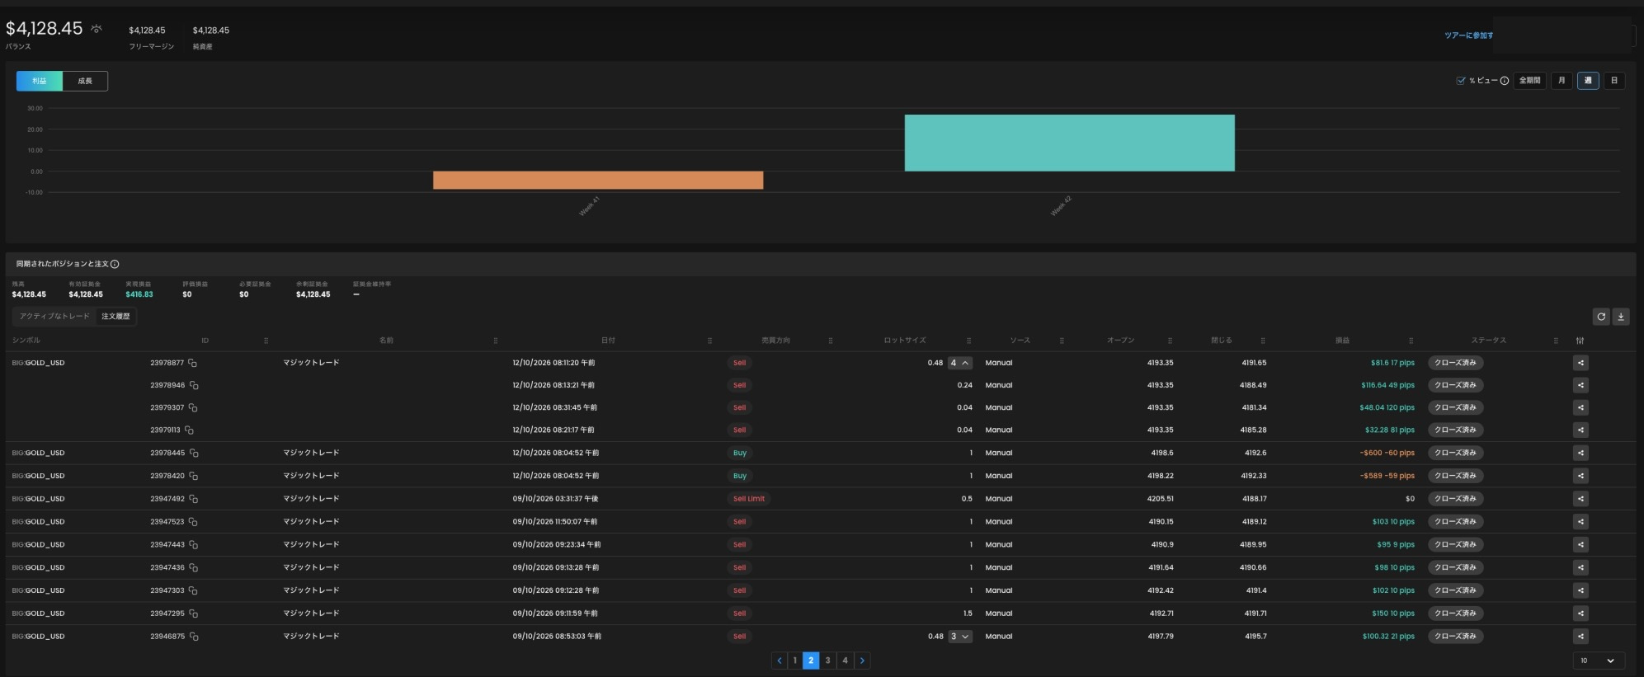Screen dimensions: 1644x677
Task: Toggle the % ビュー checkbox
Action: [1461, 81]
